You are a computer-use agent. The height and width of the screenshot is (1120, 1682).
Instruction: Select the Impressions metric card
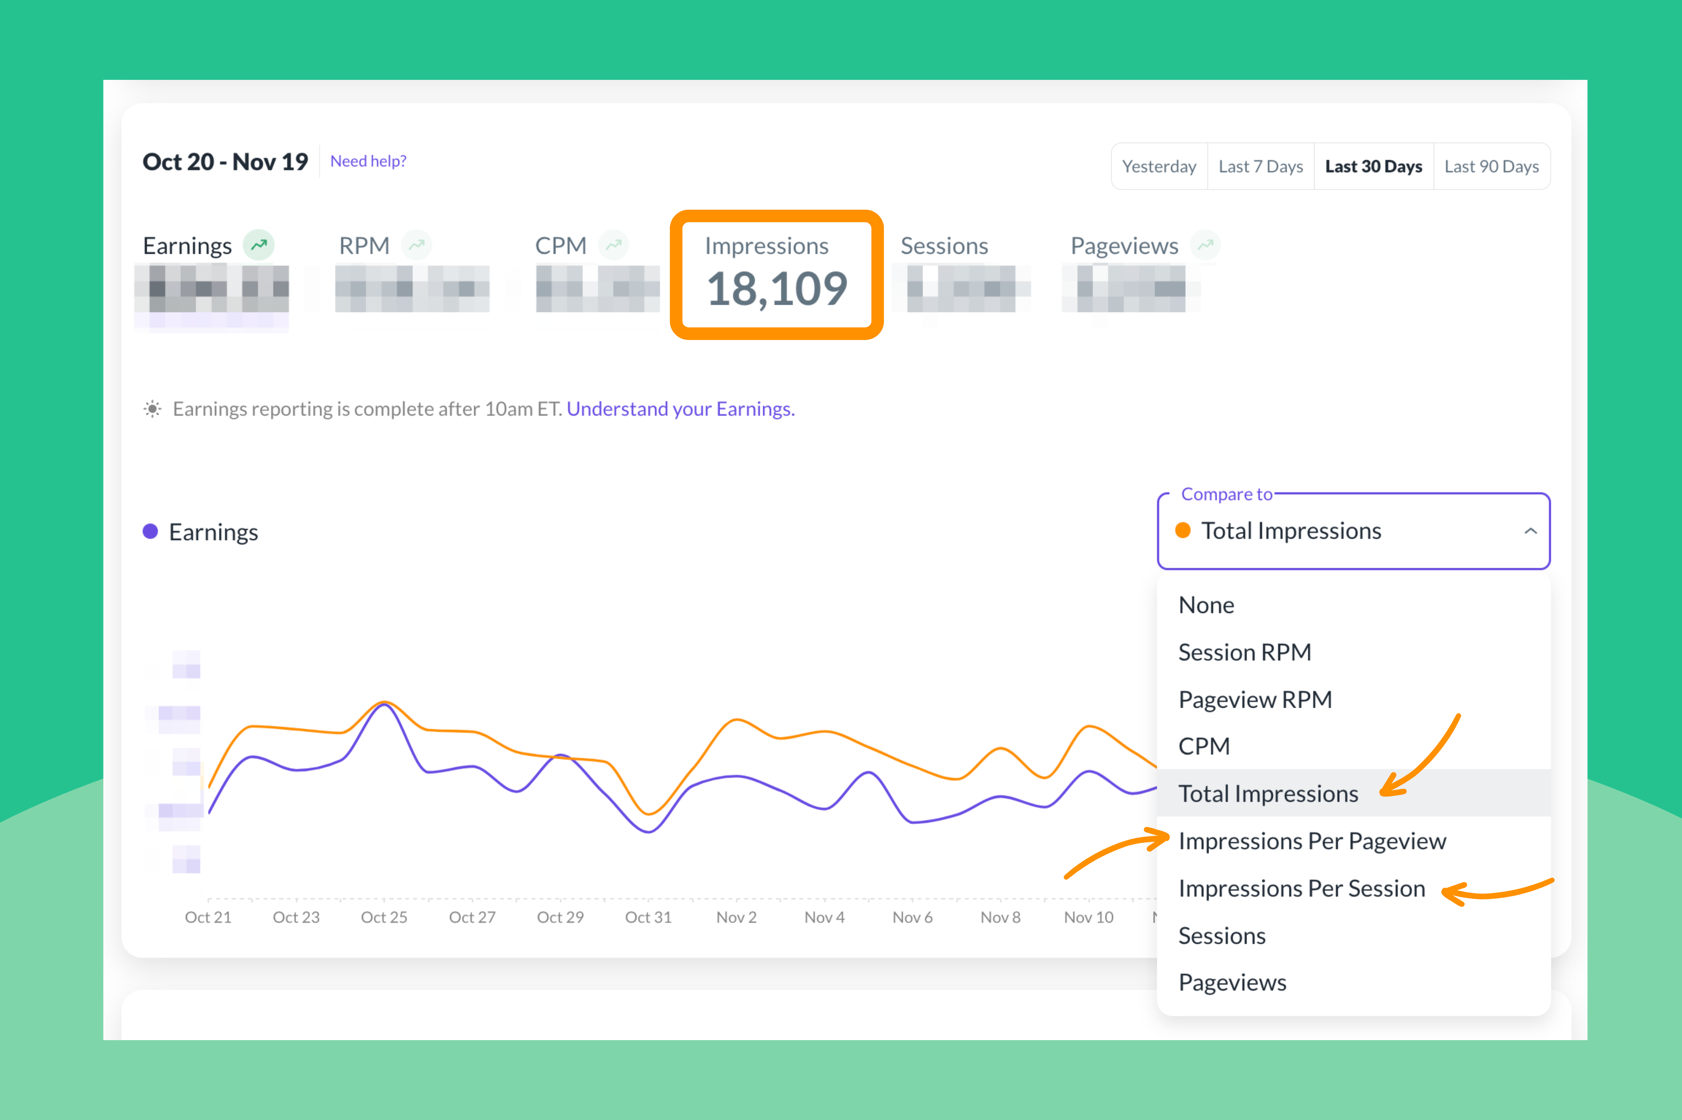[776, 275]
